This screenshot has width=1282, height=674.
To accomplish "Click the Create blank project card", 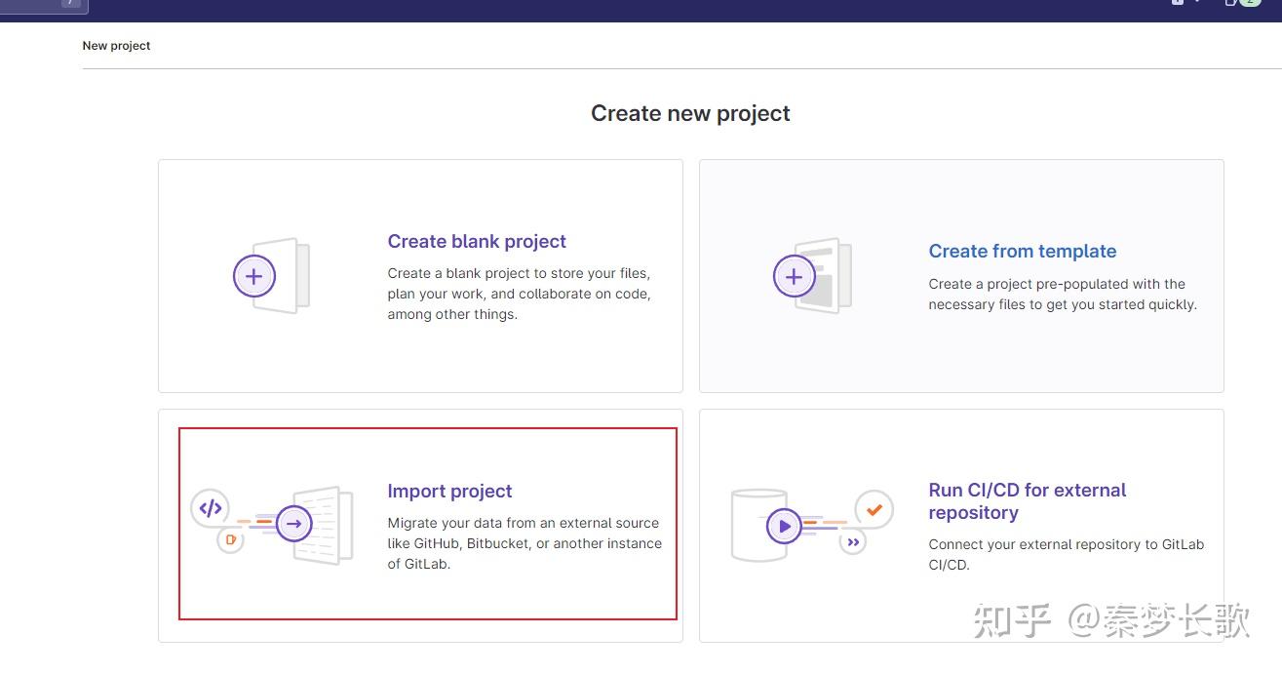I will [x=420, y=276].
